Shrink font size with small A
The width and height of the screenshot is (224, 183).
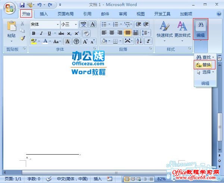point(93,41)
